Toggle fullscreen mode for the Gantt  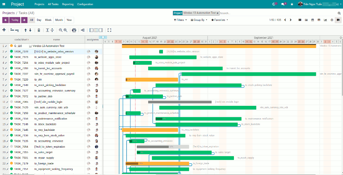tap(109, 30)
